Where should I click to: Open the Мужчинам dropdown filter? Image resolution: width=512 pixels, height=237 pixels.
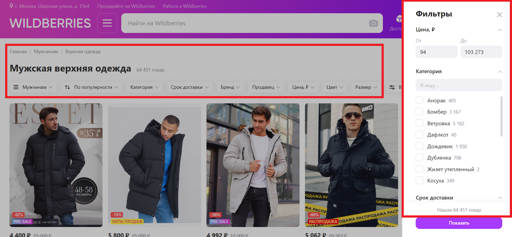click(x=33, y=87)
